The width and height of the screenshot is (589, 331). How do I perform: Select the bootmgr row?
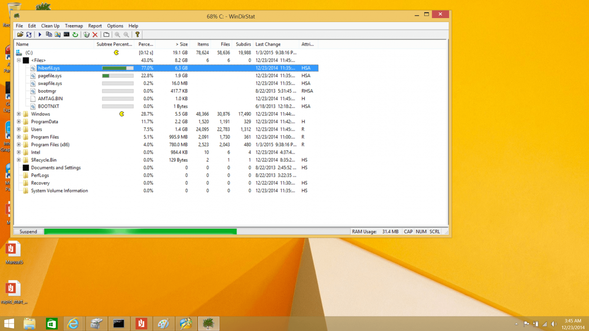[166, 91]
